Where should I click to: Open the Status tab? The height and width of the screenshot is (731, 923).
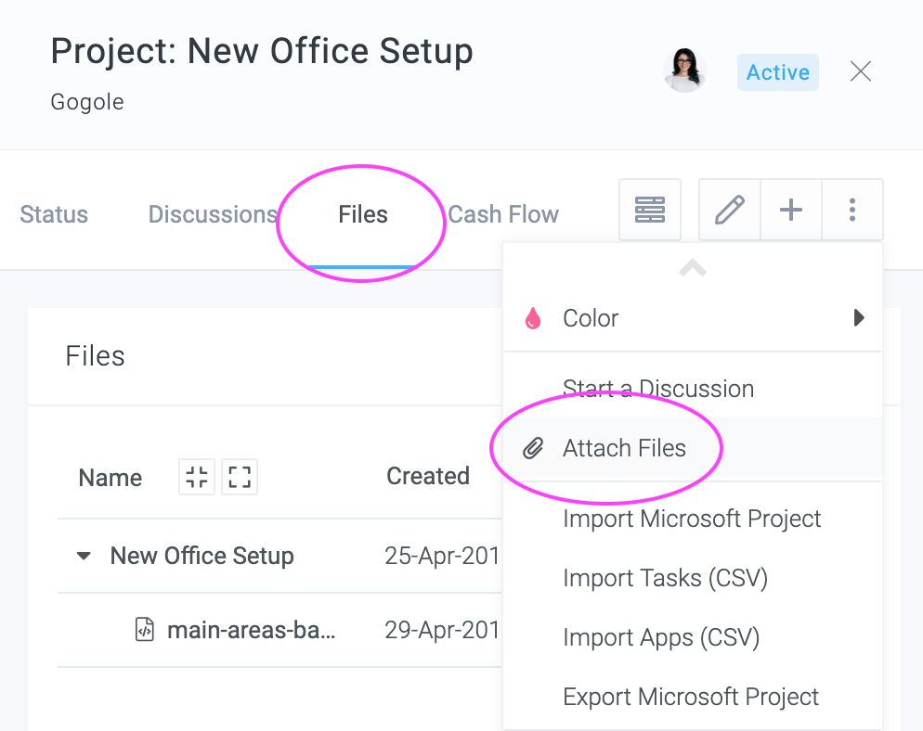[54, 214]
